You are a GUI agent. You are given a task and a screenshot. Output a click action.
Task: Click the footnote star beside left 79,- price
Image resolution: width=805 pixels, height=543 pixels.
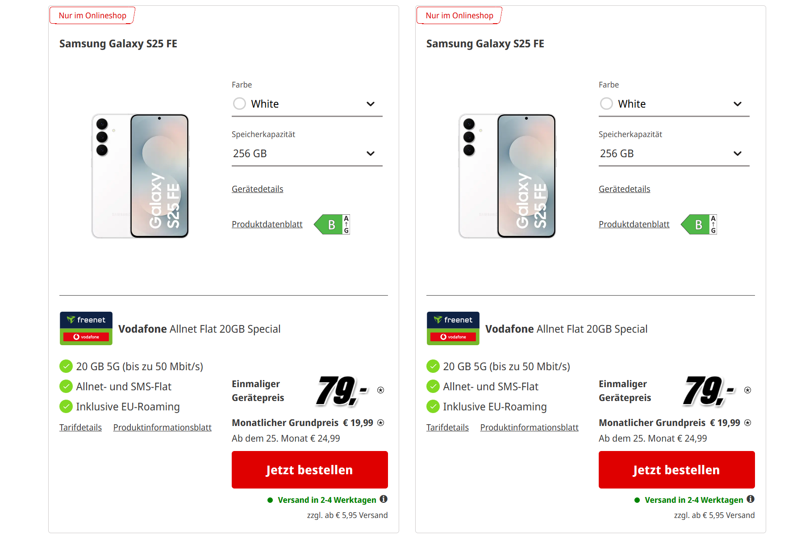tap(381, 390)
